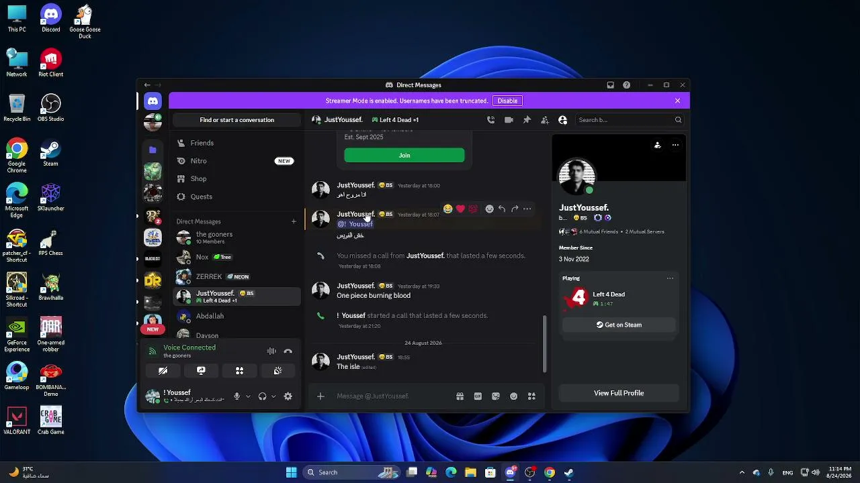860x483 pixels.
Task: Open Discord help from the title bar
Action: tap(627, 85)
